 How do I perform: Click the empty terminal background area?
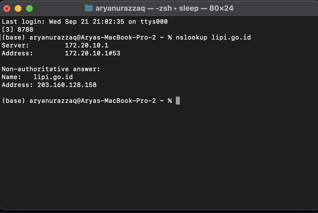158,155
